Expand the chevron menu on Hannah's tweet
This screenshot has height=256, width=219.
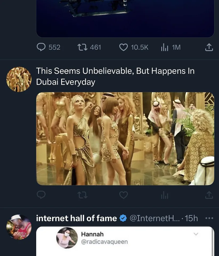[x=196, y=234]
